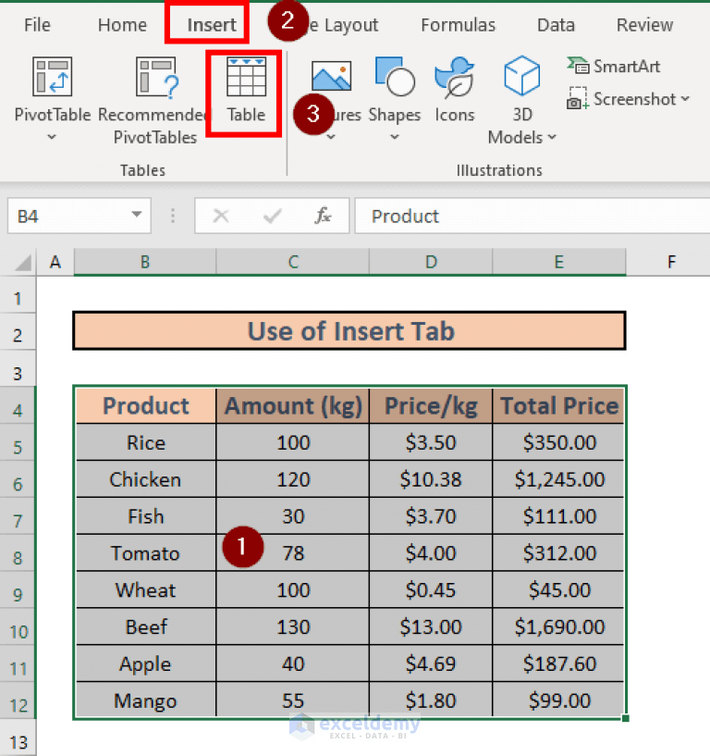Click the selection fill handle at E12

(x=625, y=718)
